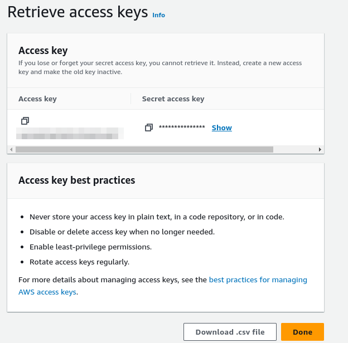Click the Retrieve access keys page heading
The width and height of the screenshot is (348, 343).
click(x=78, y=12)
